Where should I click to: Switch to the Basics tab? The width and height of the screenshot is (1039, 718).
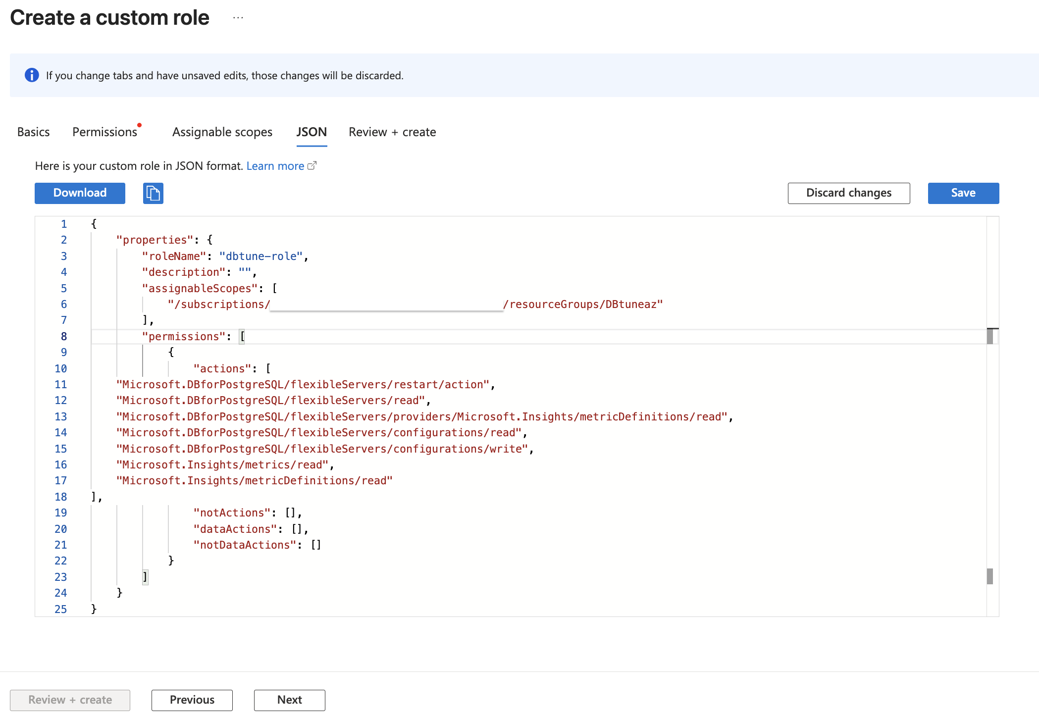[x=33, y=132]
